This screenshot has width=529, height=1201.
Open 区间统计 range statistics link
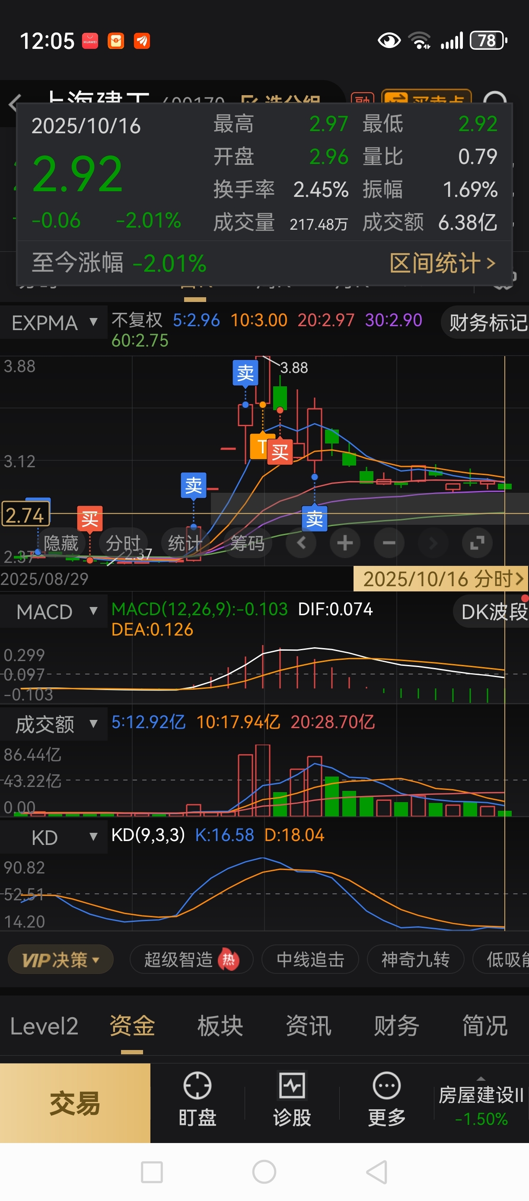pos(443,263)
